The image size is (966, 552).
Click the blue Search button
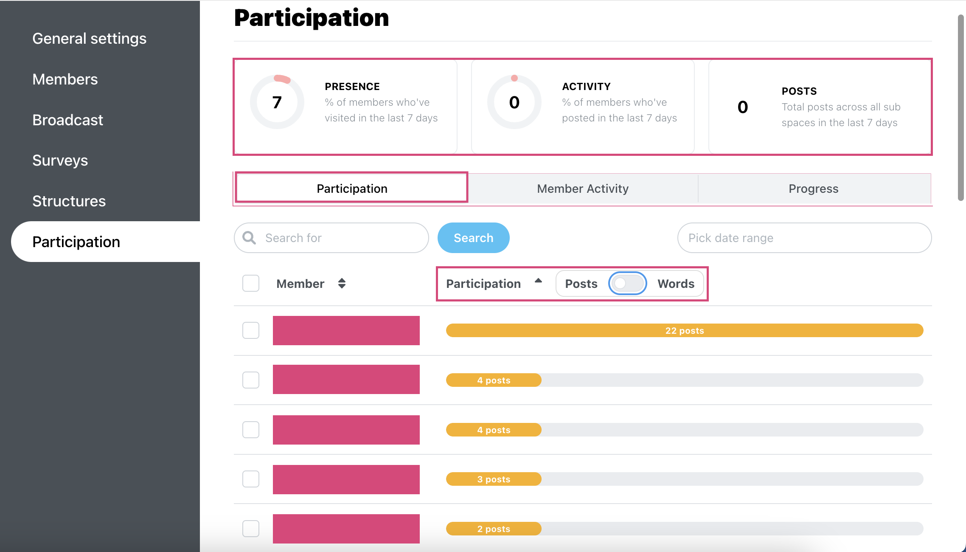coord(473,238)
